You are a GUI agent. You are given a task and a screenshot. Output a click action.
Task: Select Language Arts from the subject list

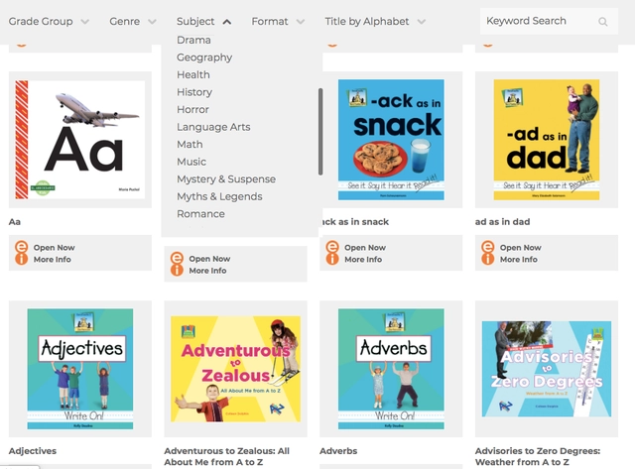(x=213, y=127)
